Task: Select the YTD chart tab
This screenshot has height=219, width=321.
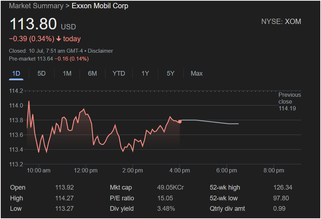Action: 119,73
